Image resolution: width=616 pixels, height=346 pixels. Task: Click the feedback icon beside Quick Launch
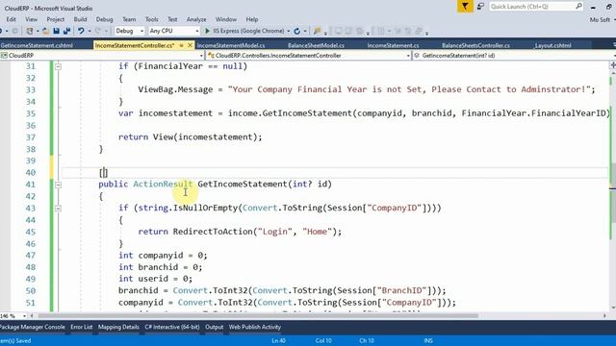[x=480, y=7]
